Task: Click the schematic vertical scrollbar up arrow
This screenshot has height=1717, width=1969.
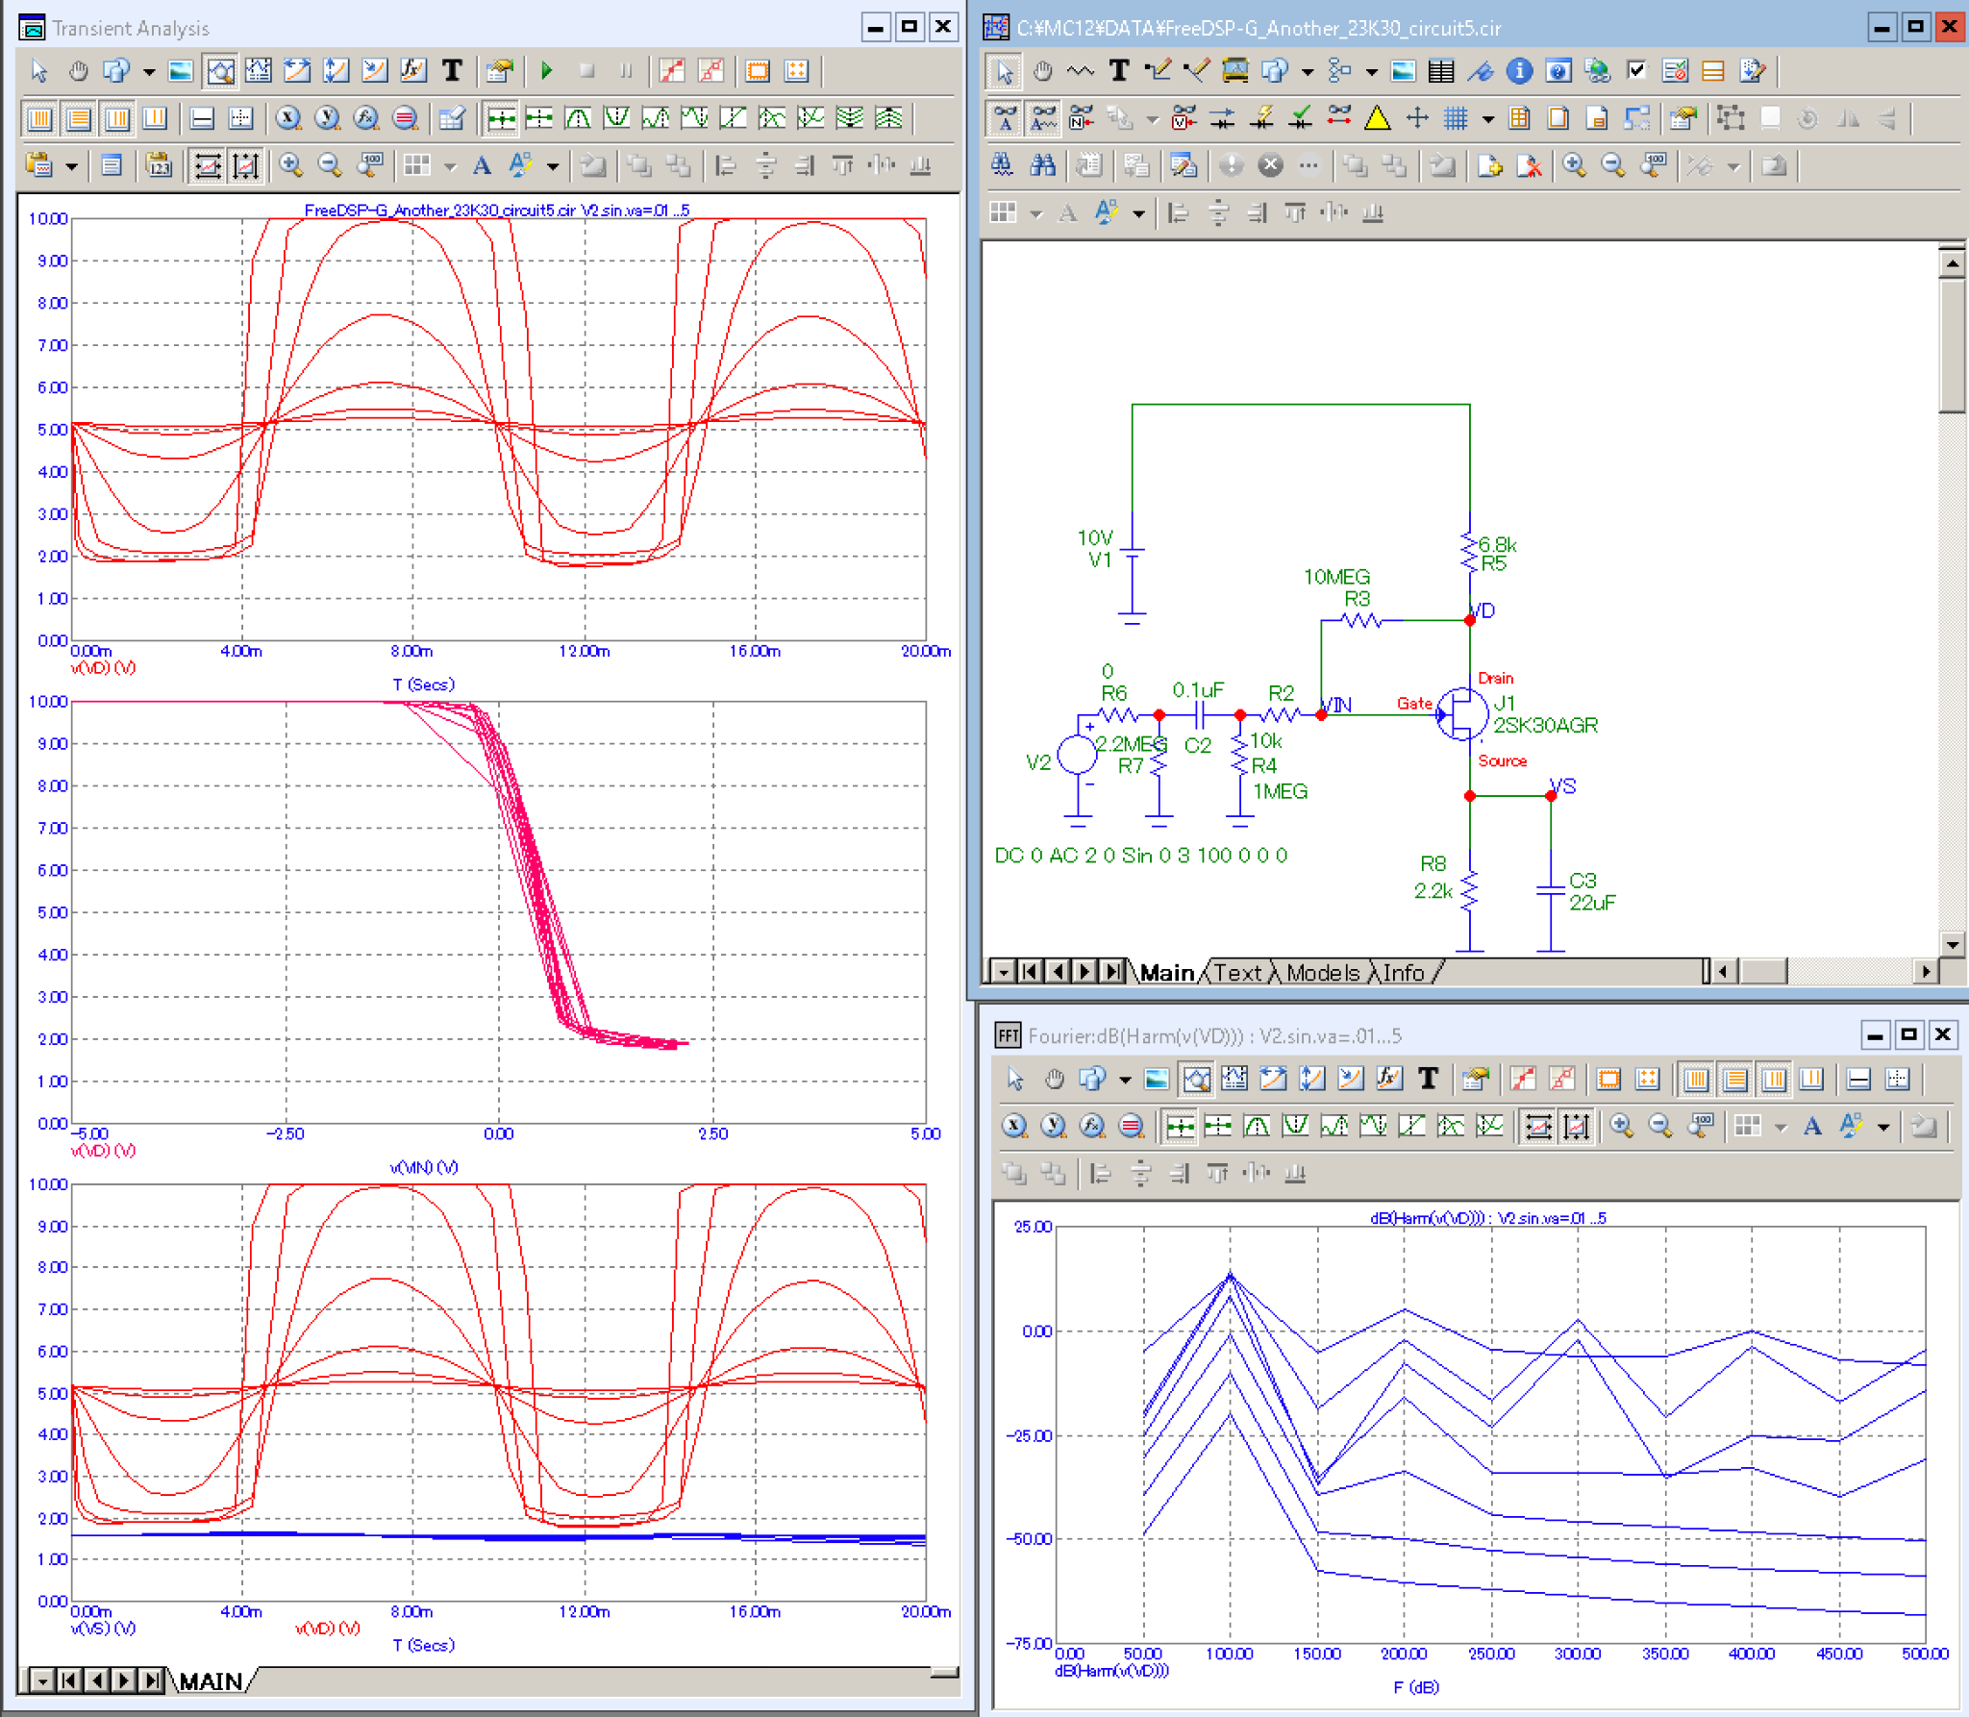Action: [1953, 261]
